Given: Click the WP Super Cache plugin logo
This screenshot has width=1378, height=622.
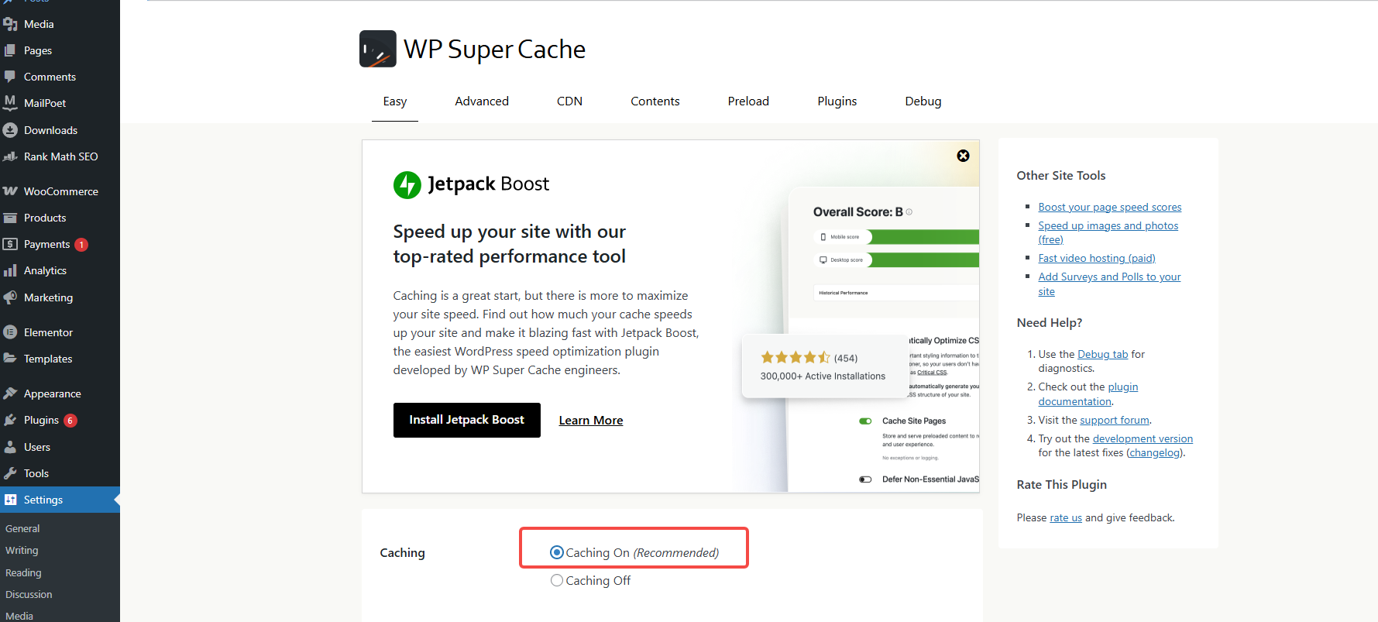Looking at the screenshot, I should click(376, 48).
